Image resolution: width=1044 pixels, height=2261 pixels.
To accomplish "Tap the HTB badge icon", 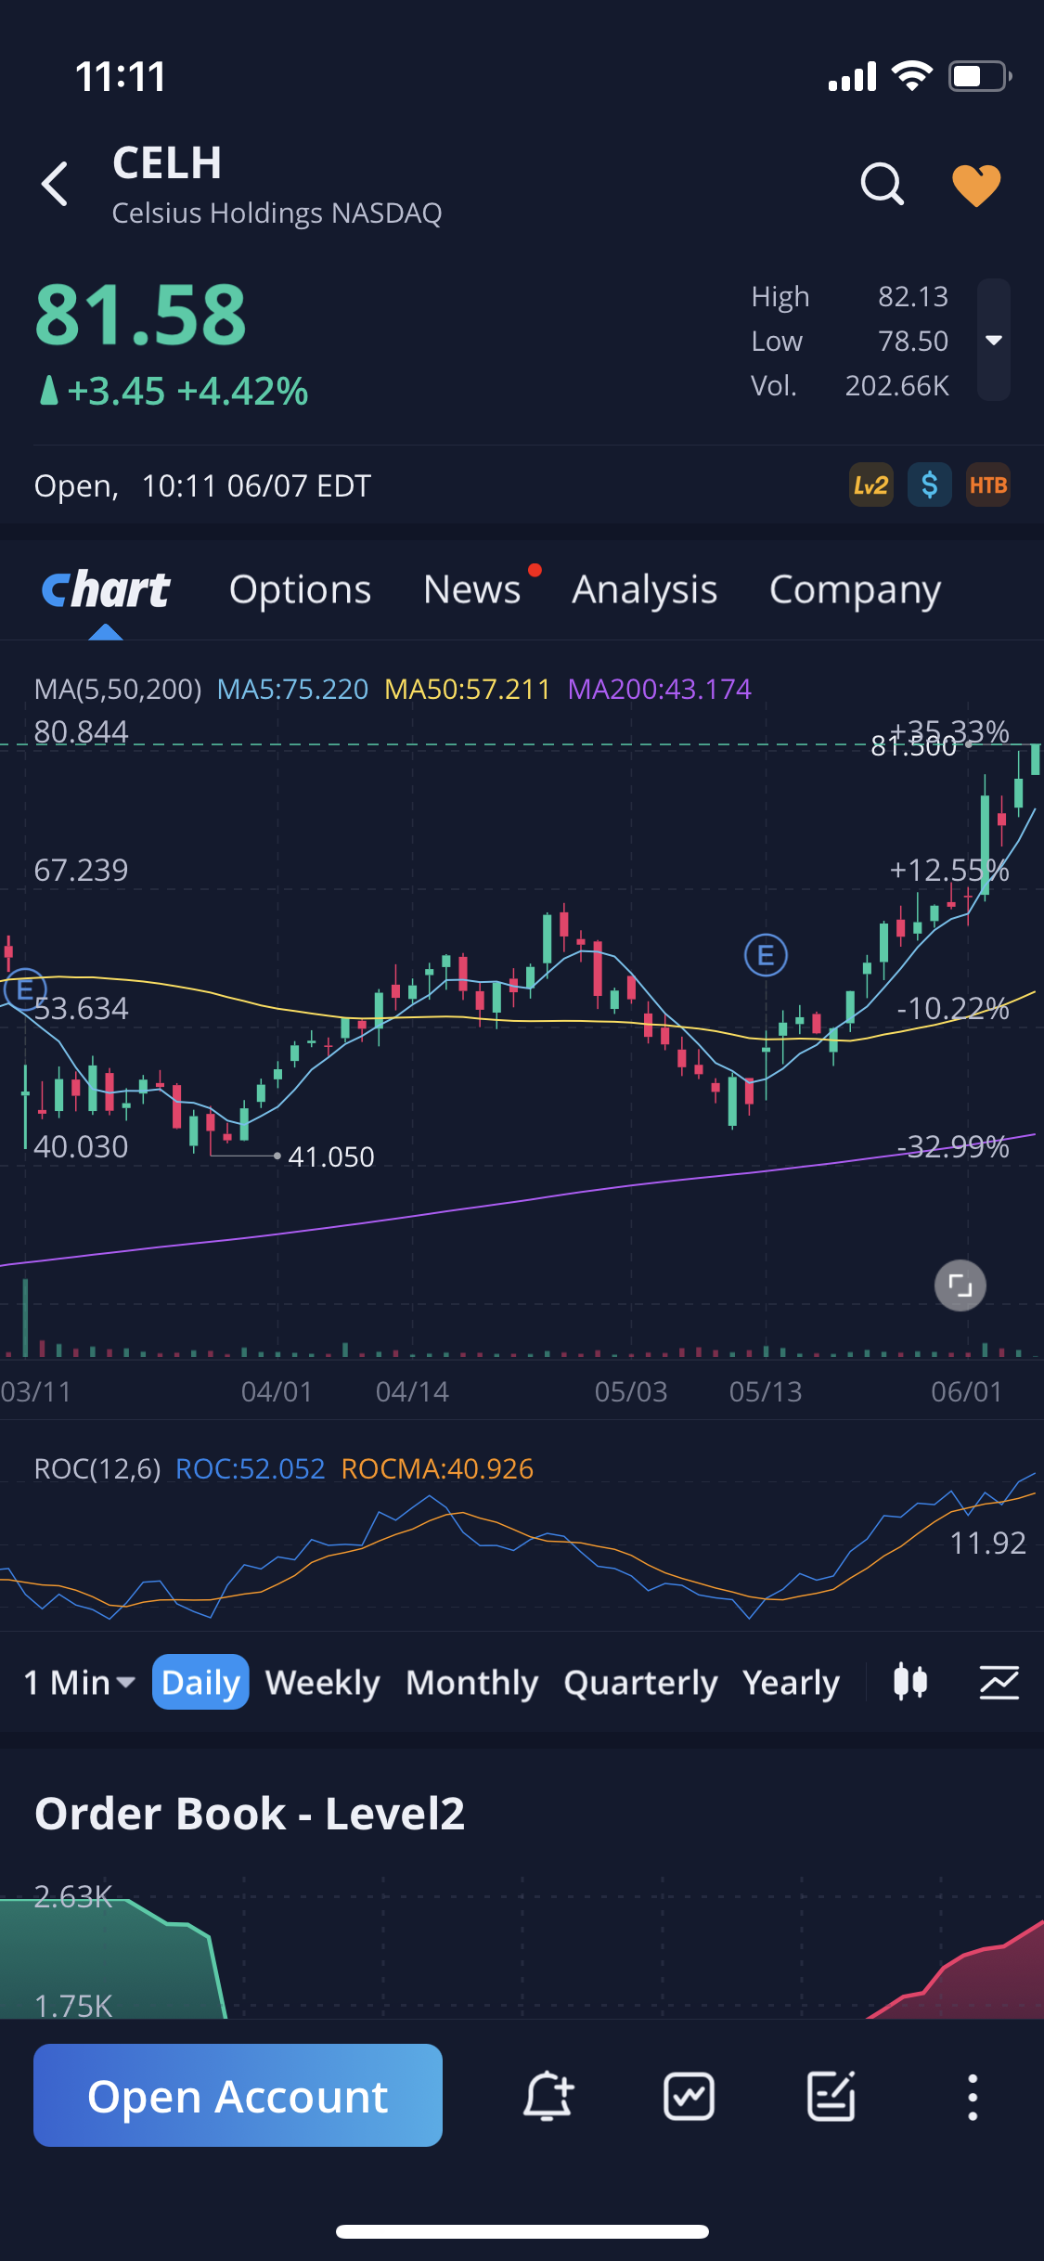I will tap(987, 485).
